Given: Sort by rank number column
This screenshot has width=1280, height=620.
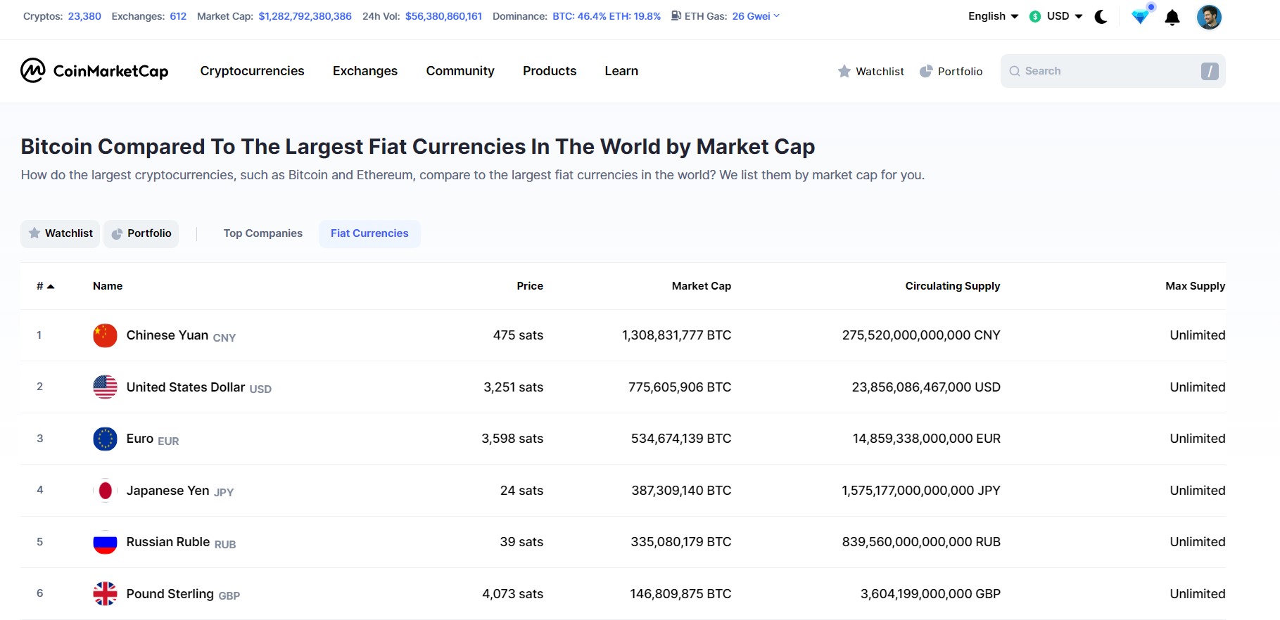Looking at the screenshot, I should [45, 286].
